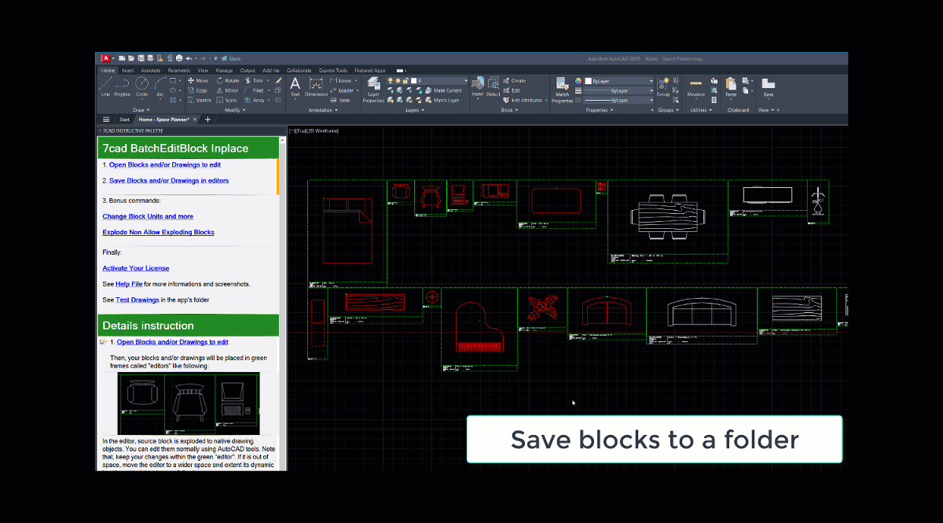943x523 pixels.
Task: Open the file tab hamburger menu
Action: 106,120
